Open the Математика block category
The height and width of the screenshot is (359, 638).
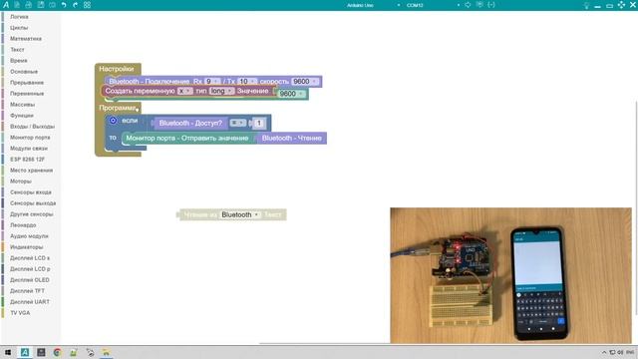[26, 39]
